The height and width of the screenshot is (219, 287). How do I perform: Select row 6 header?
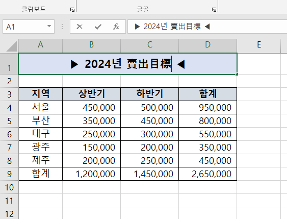tap(9, 134)
